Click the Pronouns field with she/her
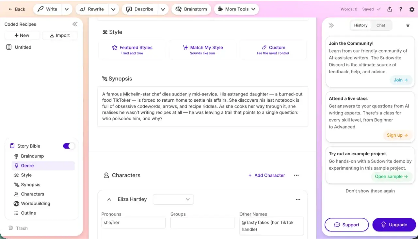 (x=133, y=222)
